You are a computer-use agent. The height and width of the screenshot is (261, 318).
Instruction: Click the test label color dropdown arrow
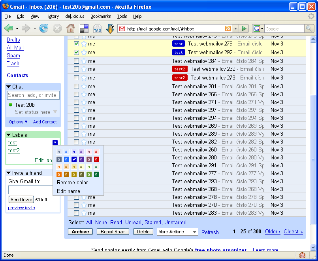click(55, 143)
